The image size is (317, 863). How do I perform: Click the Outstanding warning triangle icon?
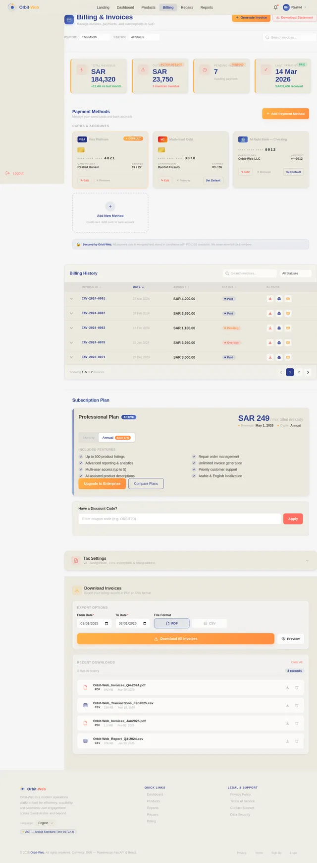point(143,70)
